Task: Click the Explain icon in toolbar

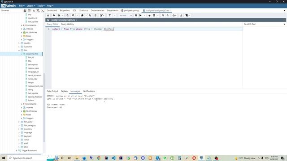Action: pos(149,15)
